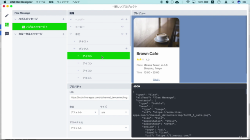This screenshot has width=250, height=140.
Task: Click the Brown Cafe title in preview
Action: tap(147, 54)
